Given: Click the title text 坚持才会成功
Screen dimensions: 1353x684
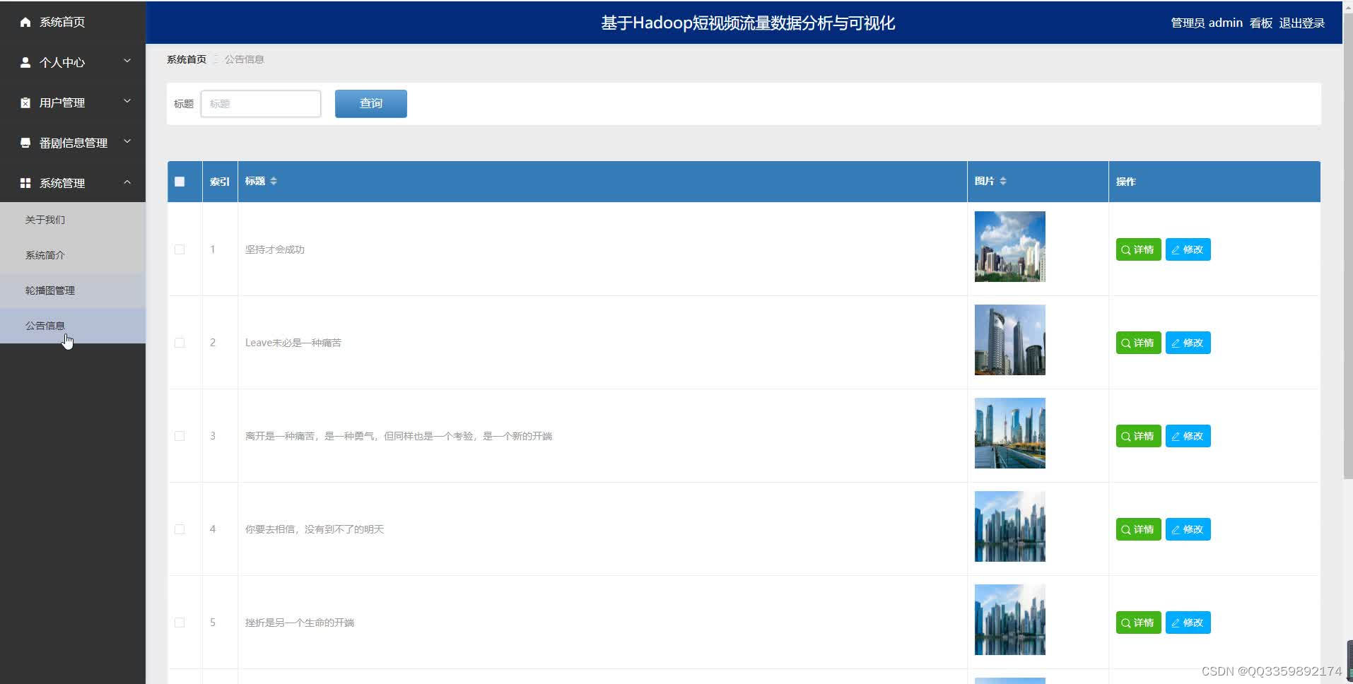Looking at the screenshot, I should coord(275,249).
